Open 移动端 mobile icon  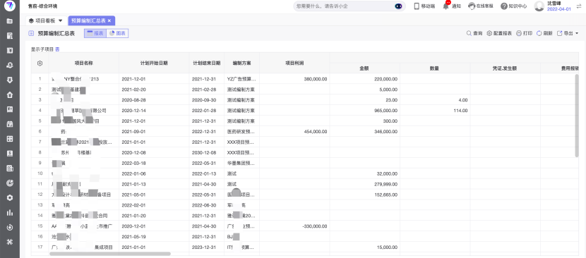click(x=424, y=6)
